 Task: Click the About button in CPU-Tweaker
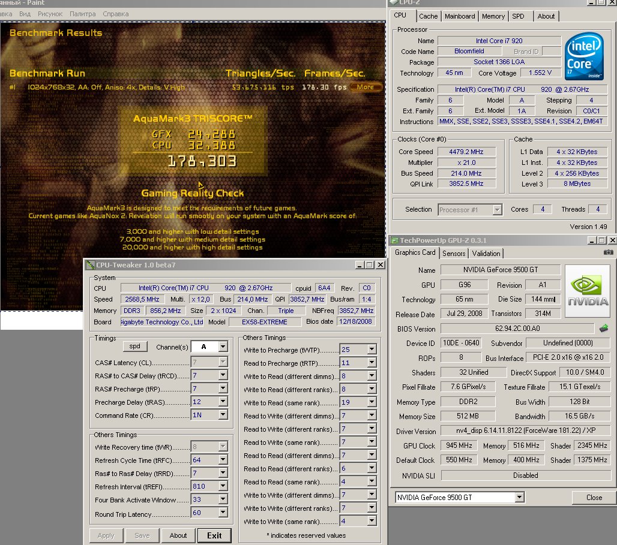[178, 535]
